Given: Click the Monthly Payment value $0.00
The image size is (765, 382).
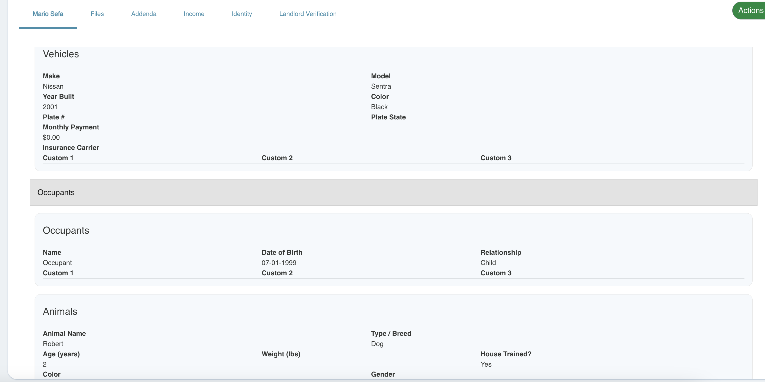Looking at the screenshot, I should point(51,138).
